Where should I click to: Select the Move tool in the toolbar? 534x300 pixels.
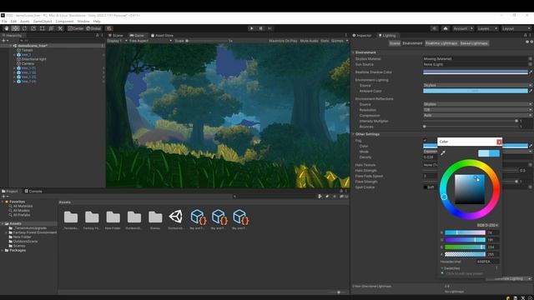pos(15,28)
